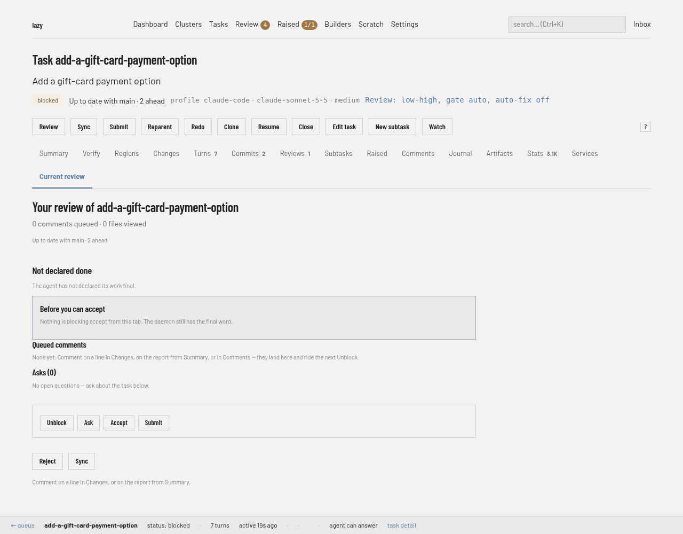This screenshot has width=683, height=534.
Task: Click the ? help button
Action: coord(645,127)
